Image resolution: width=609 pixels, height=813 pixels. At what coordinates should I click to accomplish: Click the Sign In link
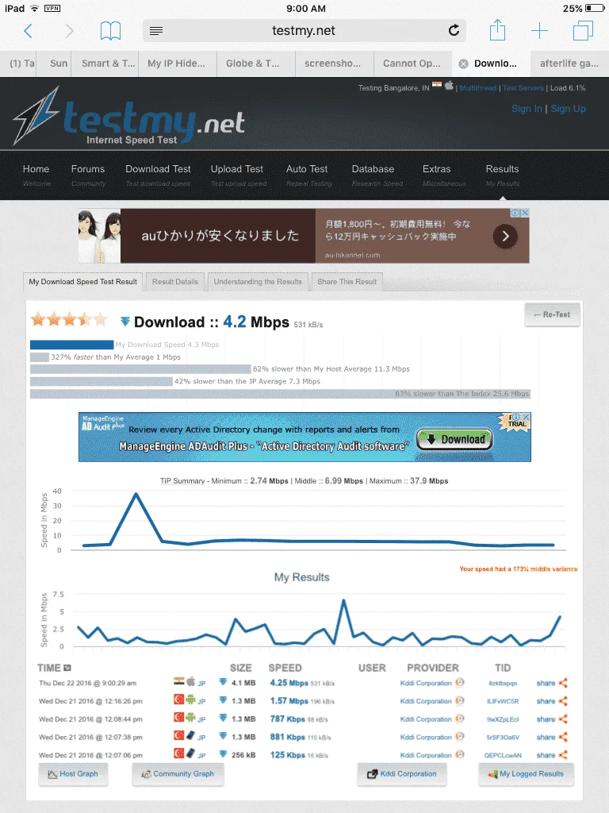click(x=527, y=109)
